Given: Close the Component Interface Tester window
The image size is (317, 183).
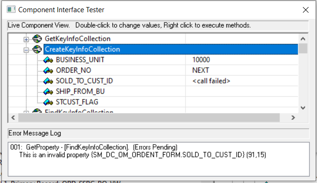Looking at the screenshot, I should pos(306,10).
